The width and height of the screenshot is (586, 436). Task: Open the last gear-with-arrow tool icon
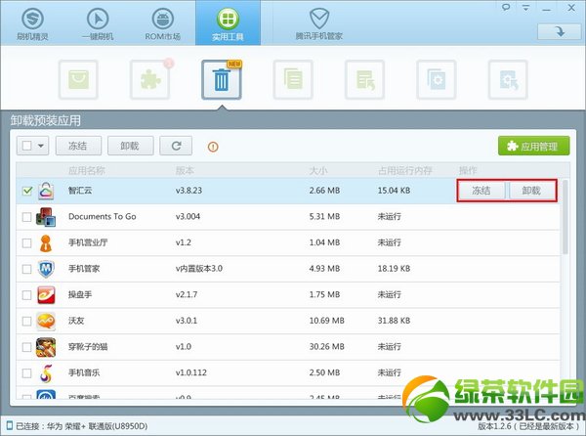(x=508, y=79)
